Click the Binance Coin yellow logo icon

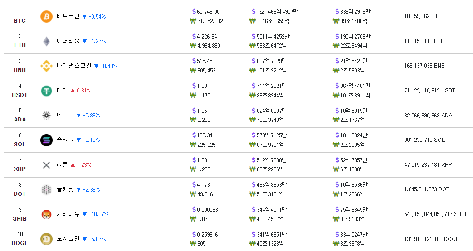(x=46, y=66)
